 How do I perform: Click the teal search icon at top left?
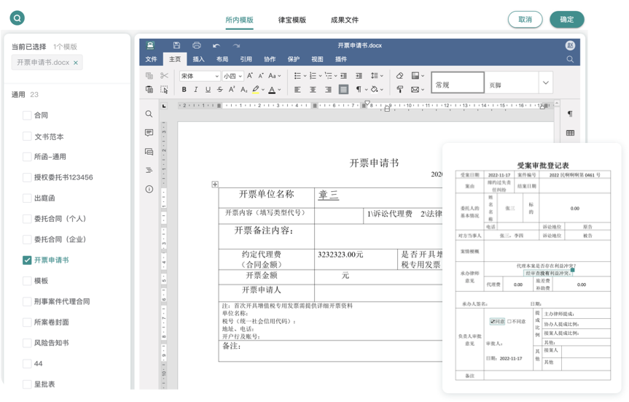(x=15, y=19)
